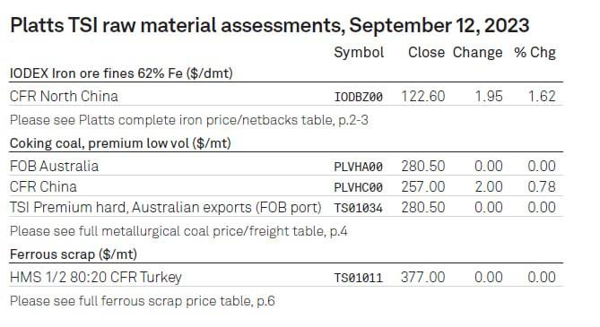Click the % Chg column header
This screenshot has width=600, height=327.
[535, 53]
